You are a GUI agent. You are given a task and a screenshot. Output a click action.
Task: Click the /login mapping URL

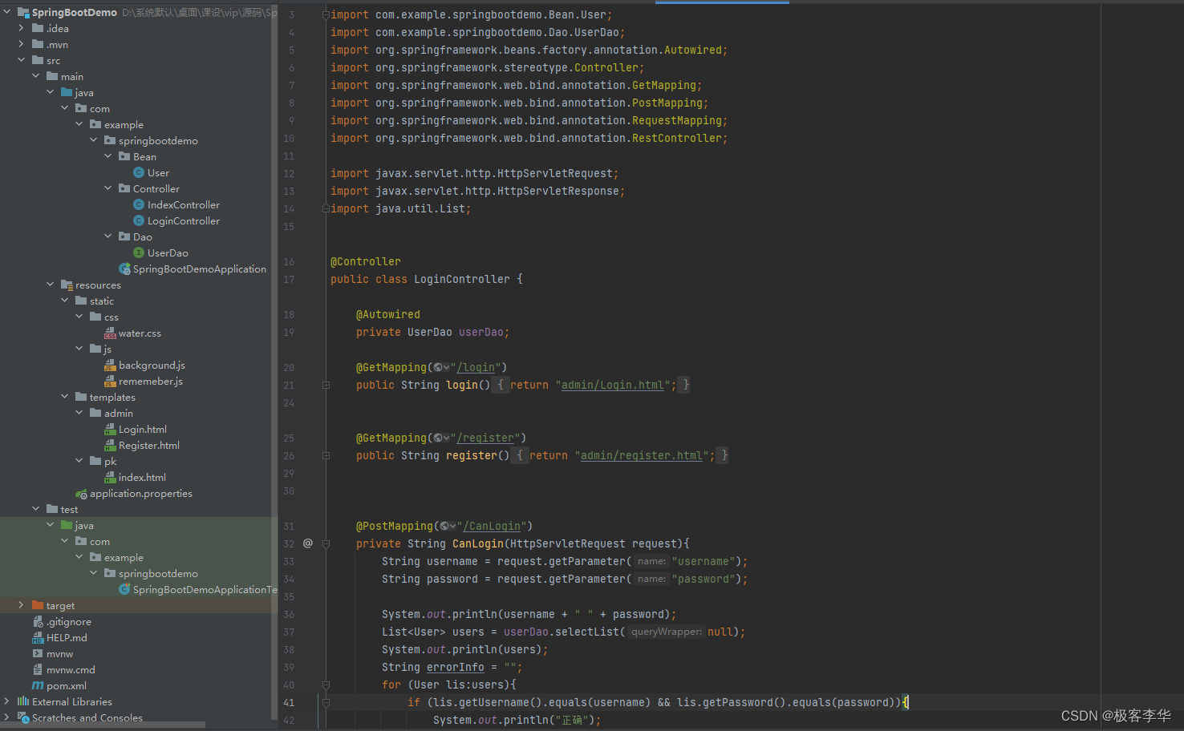pos(475,367)
